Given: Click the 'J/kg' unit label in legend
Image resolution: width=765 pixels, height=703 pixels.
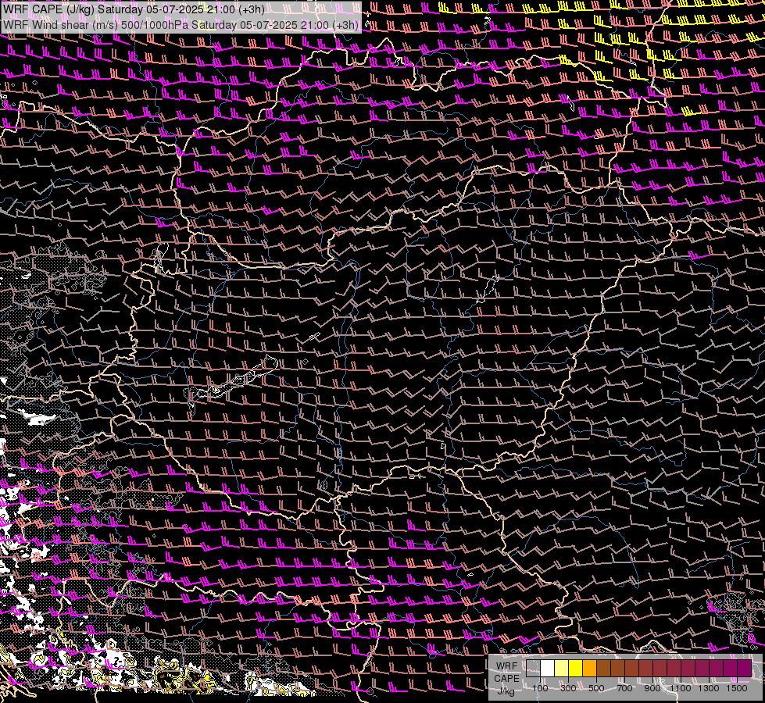Looking at the screenshot, I should pyautogui.click(x=506, y=691).
